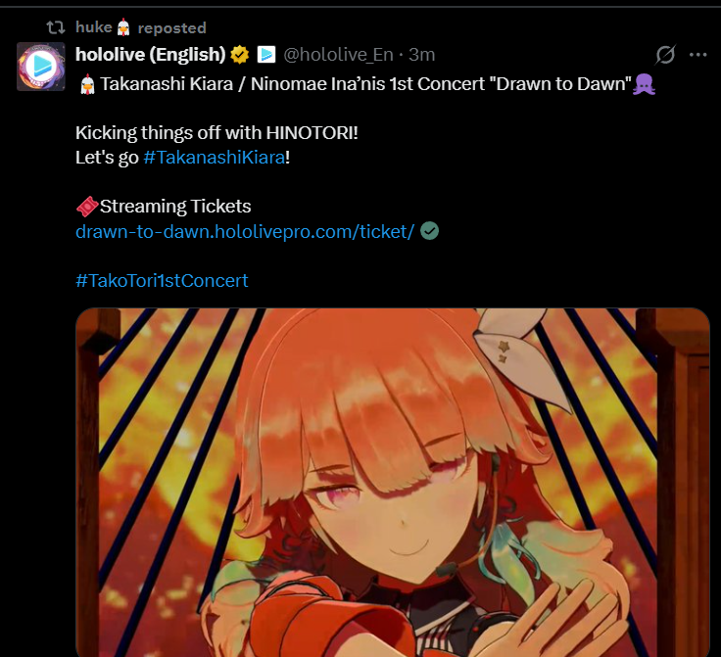Open the post via 3m timestamp
Viewport: 721px width, 657px height.
421,55
